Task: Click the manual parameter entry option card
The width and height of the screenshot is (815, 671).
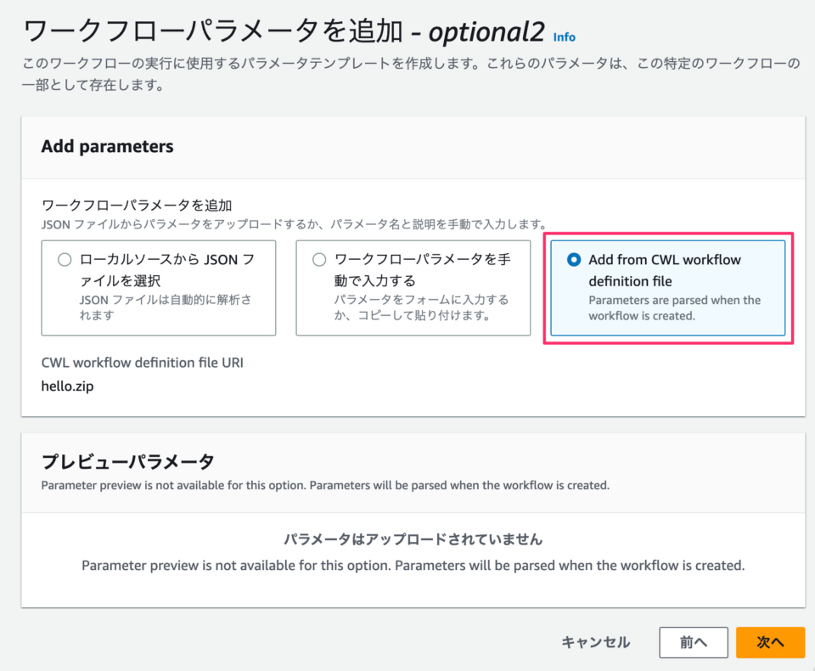Action: point(413,287)
